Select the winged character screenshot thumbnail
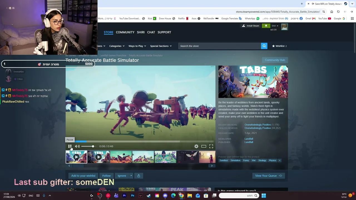The width and height of the screenshot is (356, 200). (187, 157)
